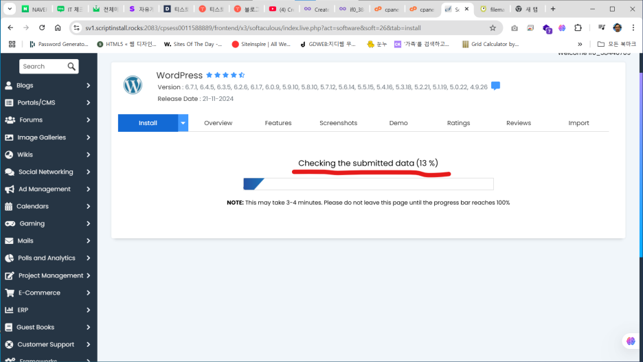Open the Password Generator bookmark
Screen dimensions: 643x362
pyautogui.click(x=59, y=44)
